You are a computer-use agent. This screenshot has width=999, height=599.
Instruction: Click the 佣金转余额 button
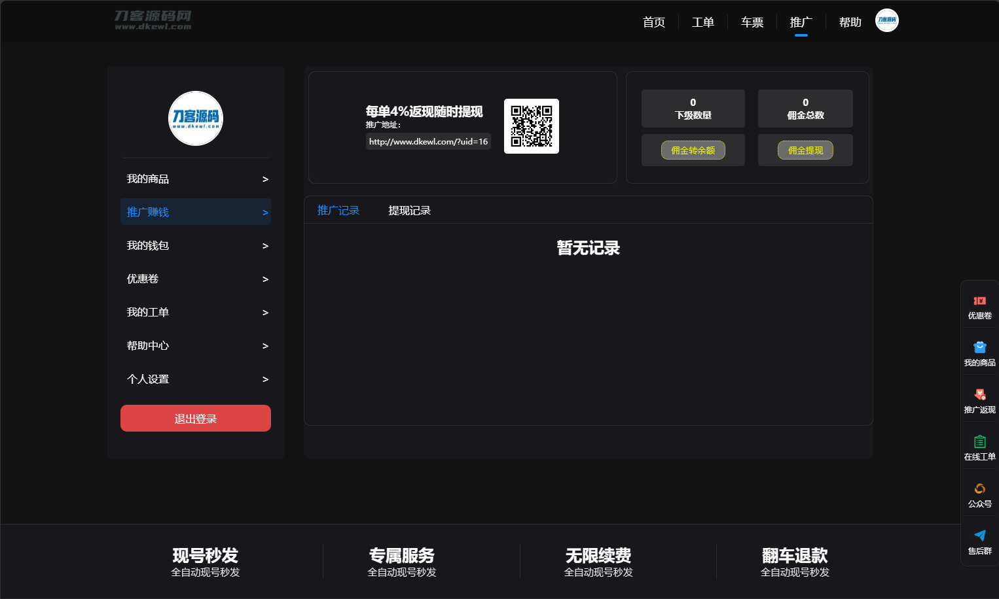pos(693,150)
